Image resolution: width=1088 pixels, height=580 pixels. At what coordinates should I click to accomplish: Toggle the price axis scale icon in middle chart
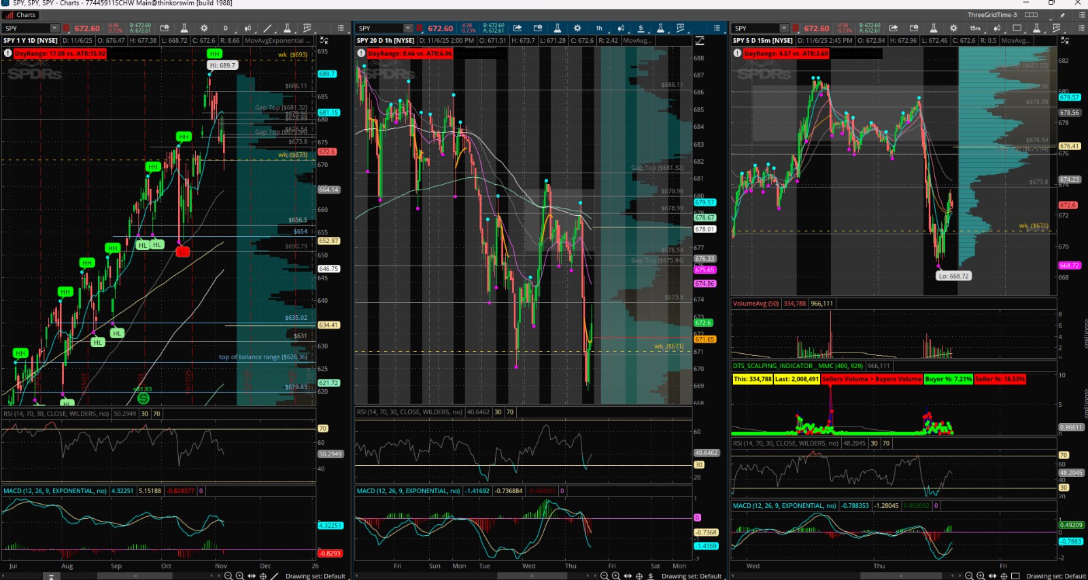(699, 41)
